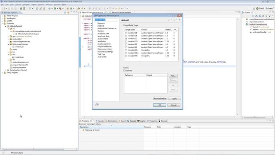Minimize the Package Explorer view

tap(74, 12)
